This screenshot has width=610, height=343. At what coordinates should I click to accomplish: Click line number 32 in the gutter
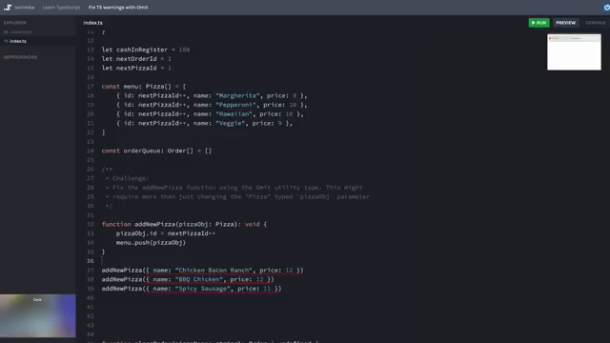click(x=91, y=224)
